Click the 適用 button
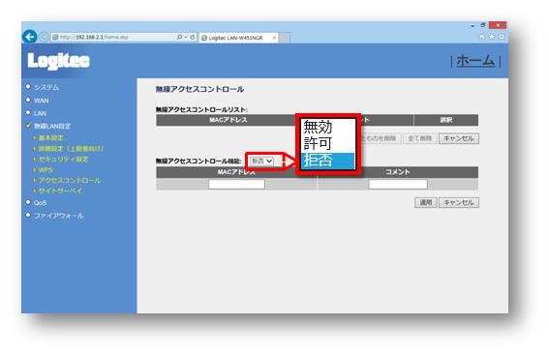This screenshot has width=549, height=354. pyautogui.click(x=425, y=202)
